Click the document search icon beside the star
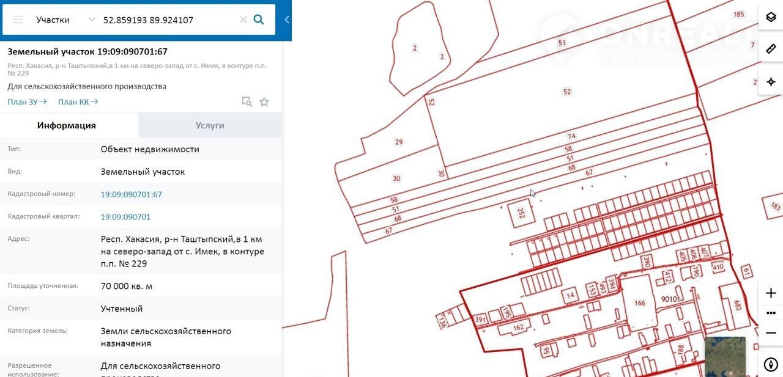The image size is (783, 377). pos(247,102)
